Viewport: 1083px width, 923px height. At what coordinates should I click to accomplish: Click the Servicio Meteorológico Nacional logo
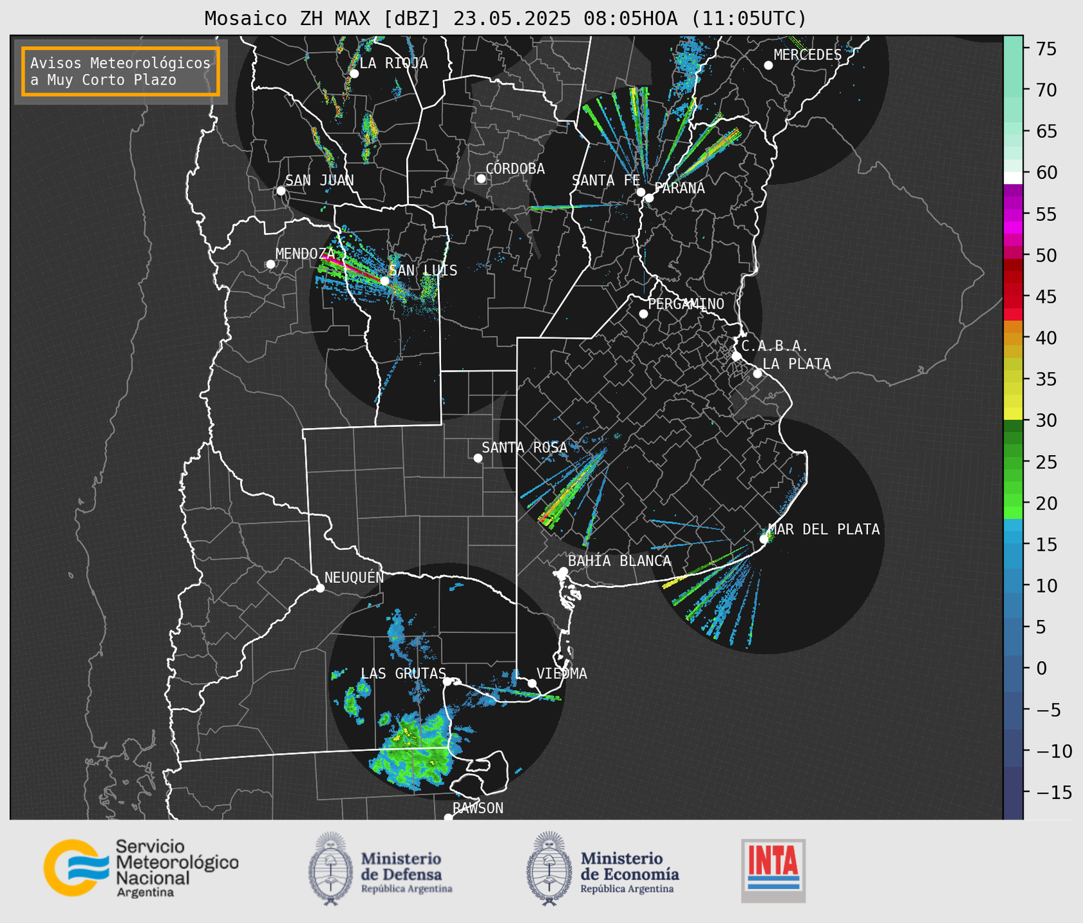(141, 868)
